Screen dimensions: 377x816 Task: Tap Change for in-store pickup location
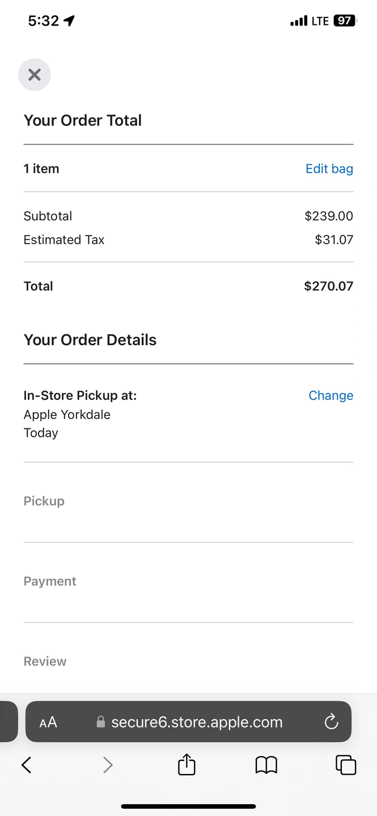pos(331,396)
